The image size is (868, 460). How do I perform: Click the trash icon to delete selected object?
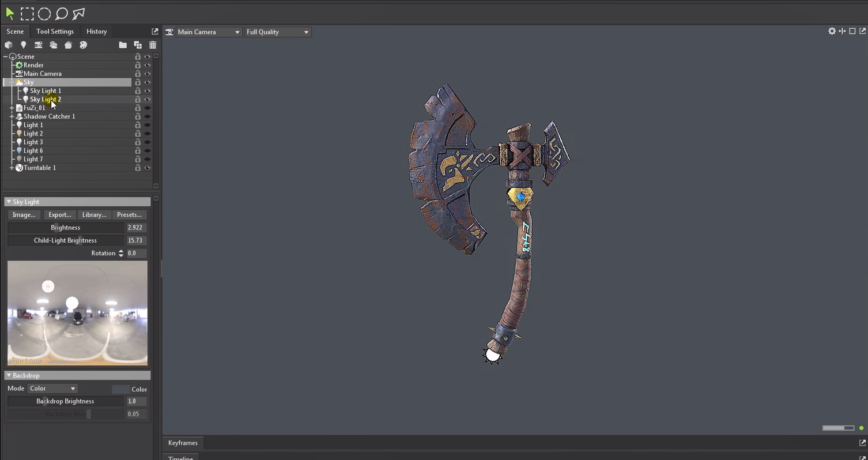coord(153,45)
